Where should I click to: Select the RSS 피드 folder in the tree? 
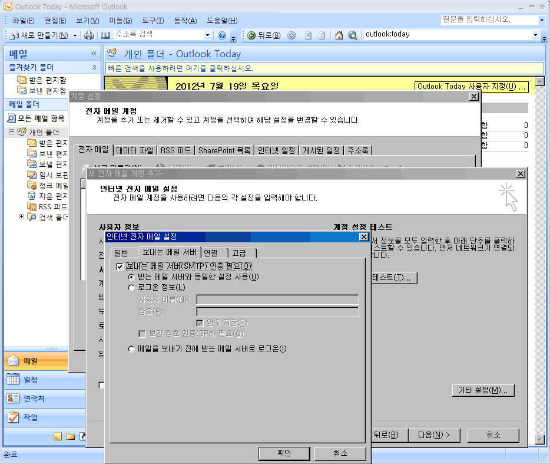point(47,206)
